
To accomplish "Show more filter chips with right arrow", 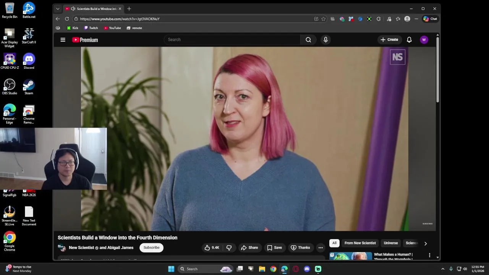I will [x=426, y=243].
